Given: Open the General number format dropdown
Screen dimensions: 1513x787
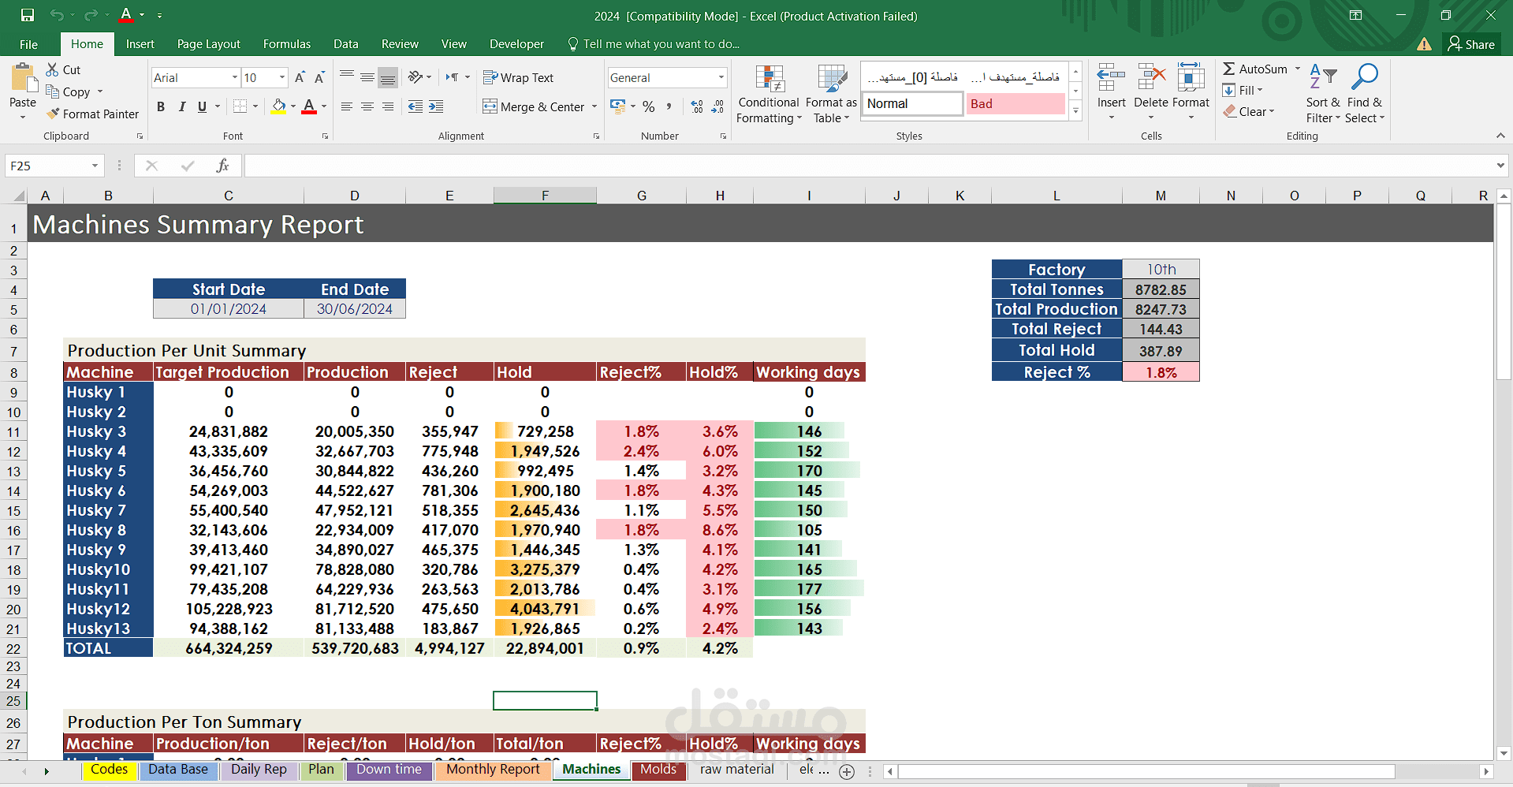Looking at the screenshot, I should 721,77.
